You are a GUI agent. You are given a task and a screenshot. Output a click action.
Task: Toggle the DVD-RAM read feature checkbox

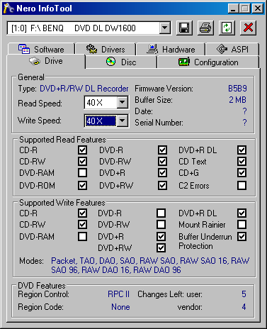82,173
